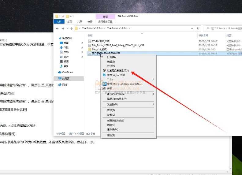Open the recent locations dropdown arrow
242x175 pixels.
pos(67,28)
